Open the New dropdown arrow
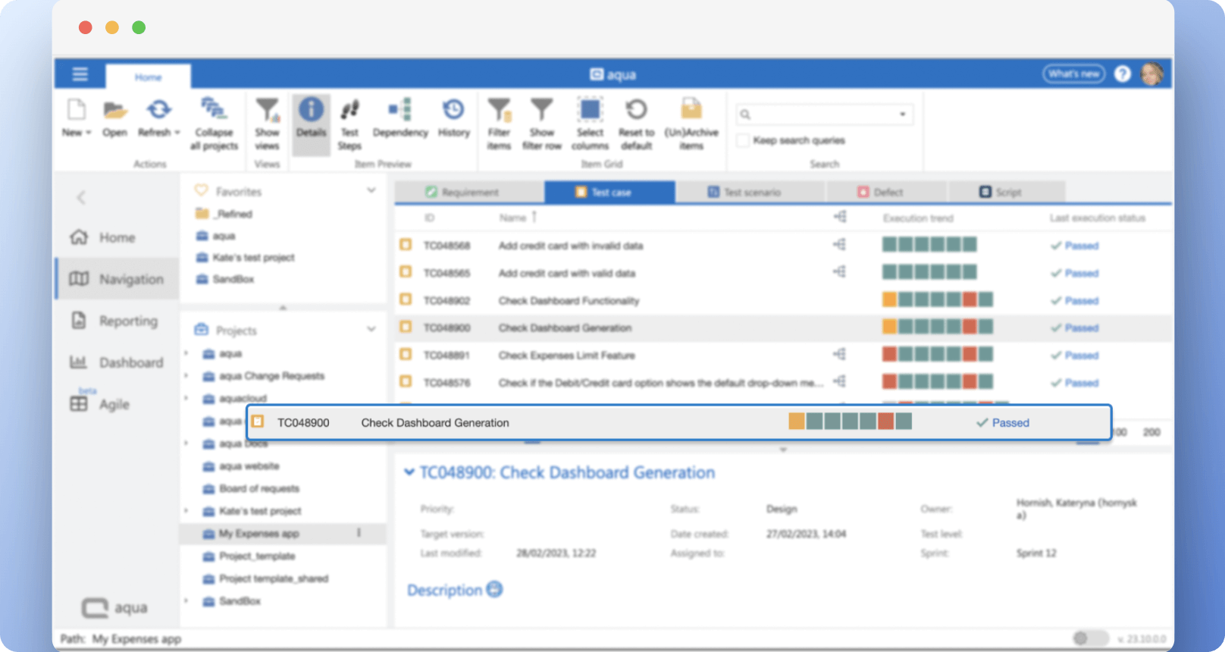 pyautogui.click(x=89, y=133)
